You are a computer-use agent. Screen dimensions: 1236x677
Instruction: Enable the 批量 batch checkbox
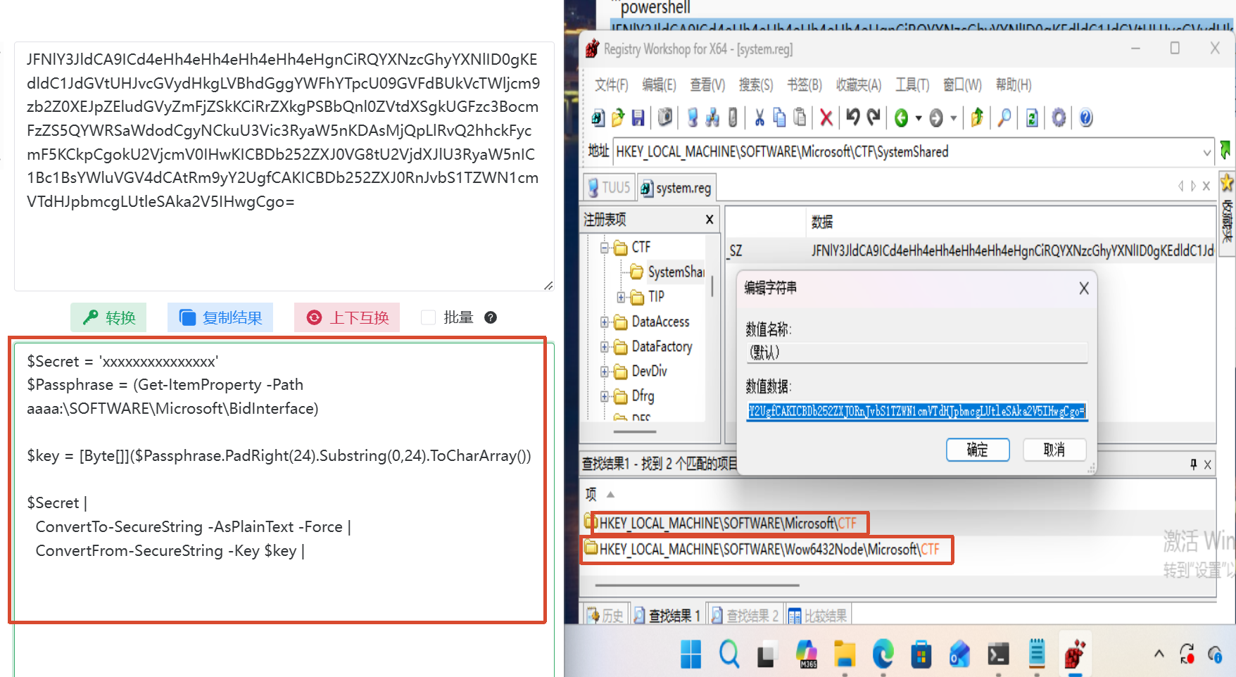[x=428, y=317]
